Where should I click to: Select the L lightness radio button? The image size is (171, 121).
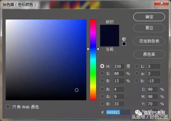(x=137, y=66)
